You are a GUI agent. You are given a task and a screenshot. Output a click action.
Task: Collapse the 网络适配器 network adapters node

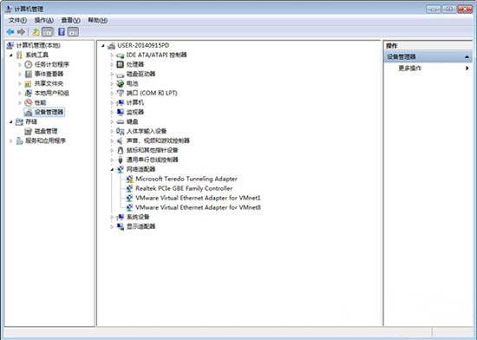(x=112, y=169)
